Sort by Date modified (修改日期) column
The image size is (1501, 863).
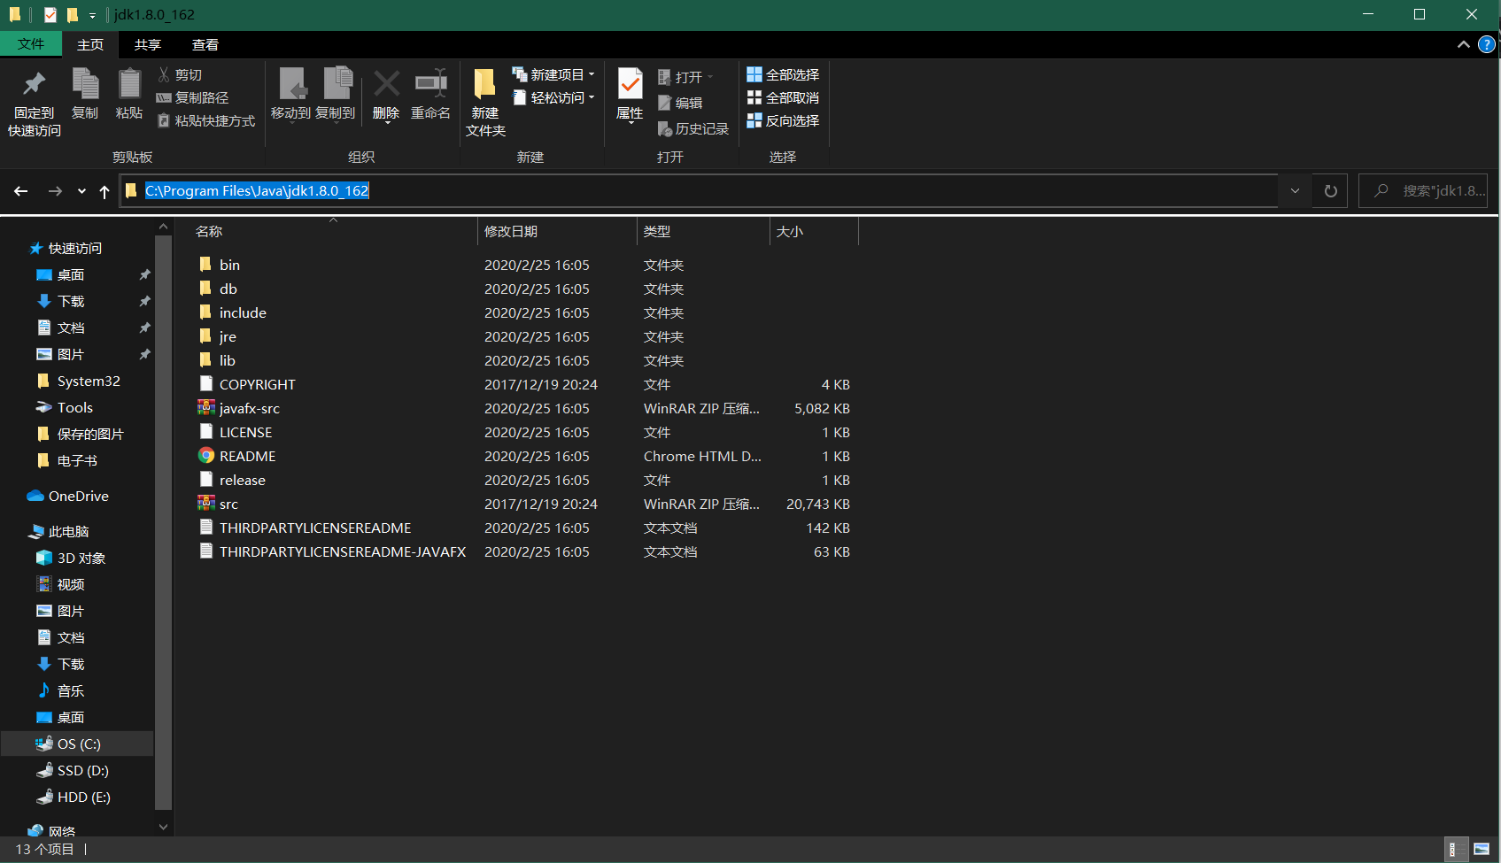click(x=557, y=231)
